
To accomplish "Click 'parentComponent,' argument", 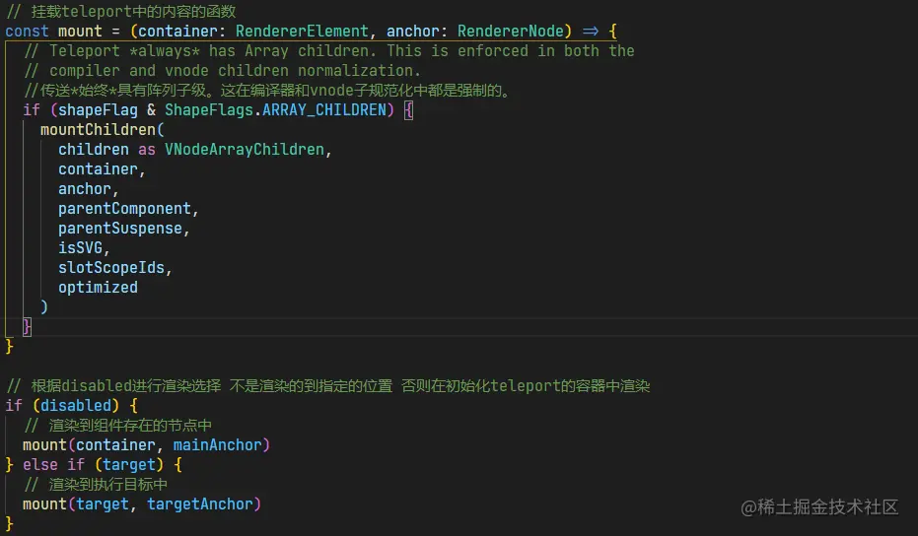I will (128, 209).
